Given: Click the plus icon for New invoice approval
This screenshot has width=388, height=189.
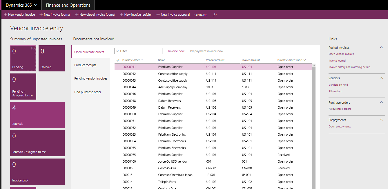Looking at the screenshot, I should (158, 15).
